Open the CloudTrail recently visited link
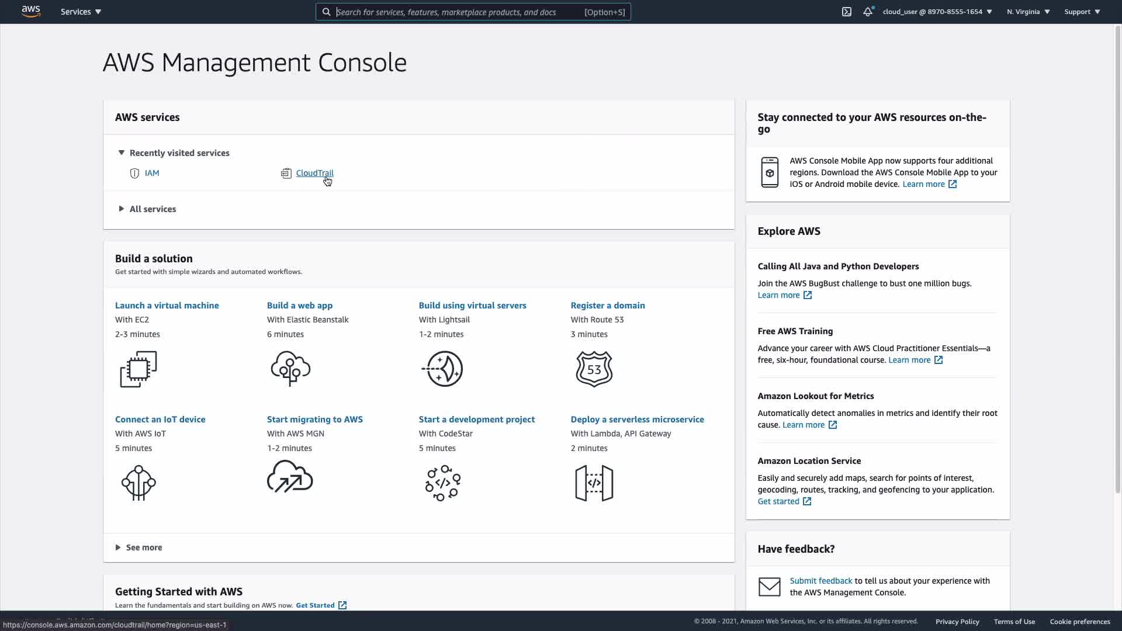This screenshot has height=631, width=1122. tap(314, 173)
